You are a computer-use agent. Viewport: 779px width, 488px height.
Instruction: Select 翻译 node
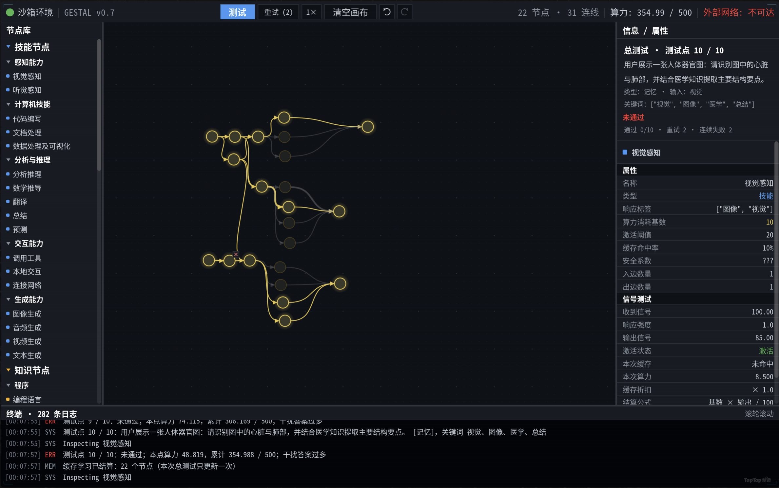[20, 202]
